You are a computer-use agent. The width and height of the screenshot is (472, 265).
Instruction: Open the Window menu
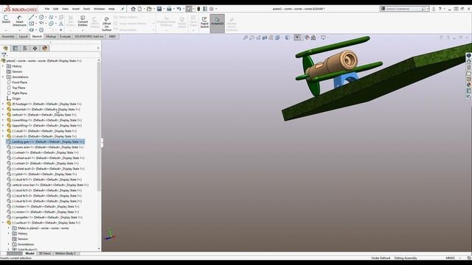[x=99, y=9]
